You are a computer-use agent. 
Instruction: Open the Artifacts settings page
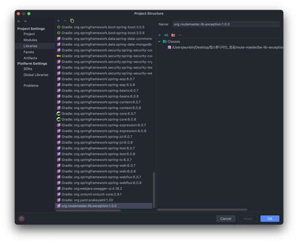tap(30, 58)
